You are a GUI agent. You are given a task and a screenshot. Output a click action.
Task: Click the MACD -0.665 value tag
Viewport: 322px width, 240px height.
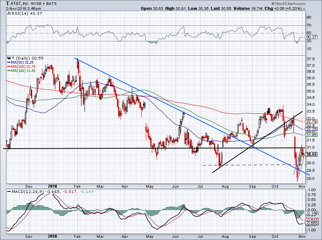tap(312, 223)
